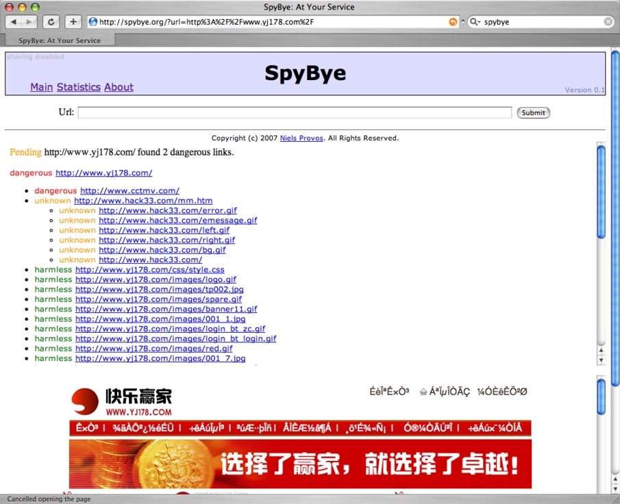Open the http://www.cctmv.com/ link

(129, 190)
